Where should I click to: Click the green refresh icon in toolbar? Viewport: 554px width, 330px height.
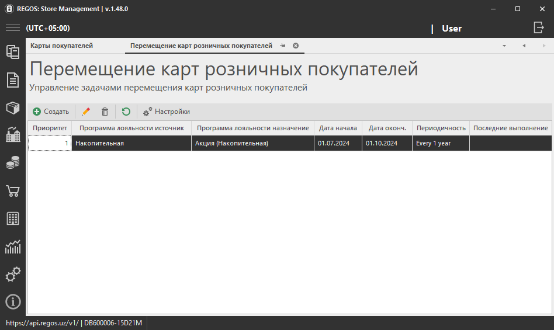(126, 112)
